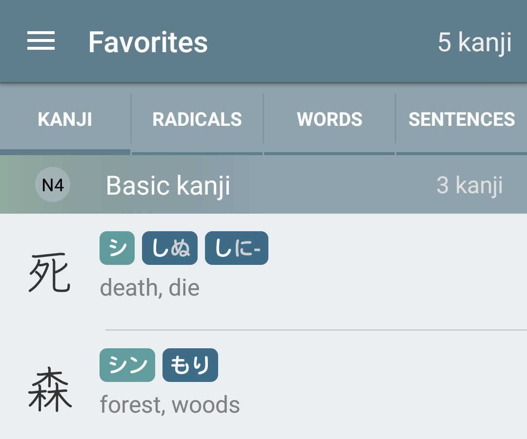527x439 pixels.
Task: Select the 森 kanji character
Action: point(50,389)
